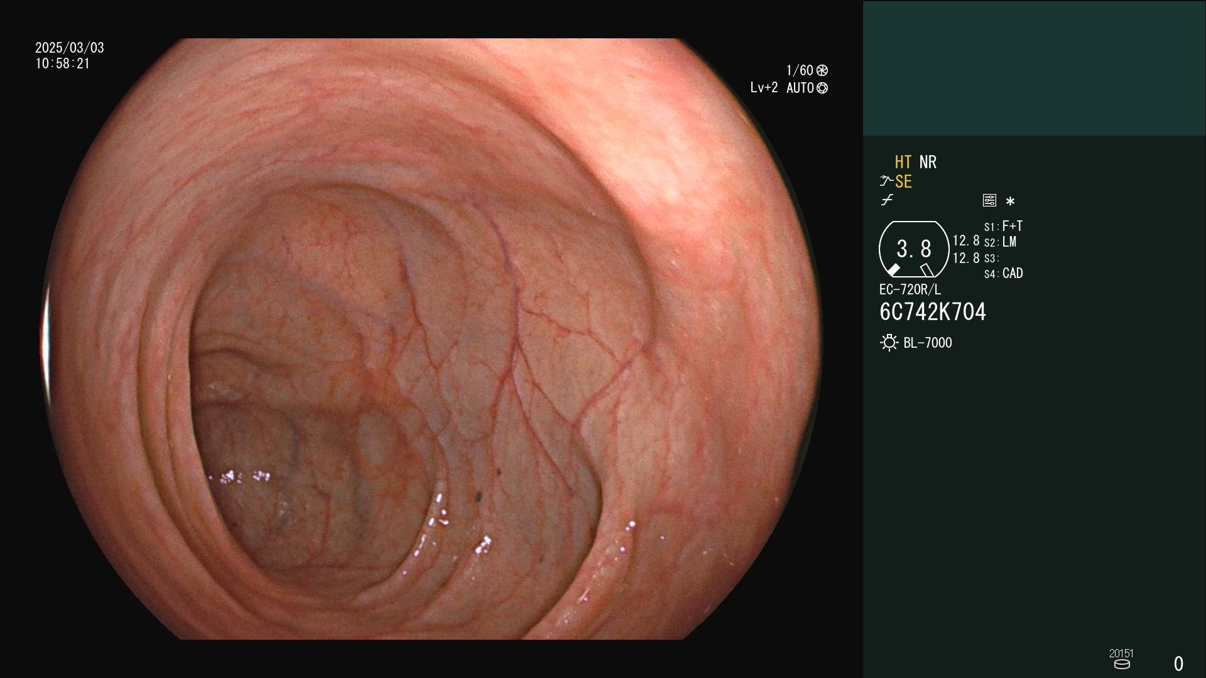Click the hollow channel marker in scope diagram

click(x=926, y=270)
